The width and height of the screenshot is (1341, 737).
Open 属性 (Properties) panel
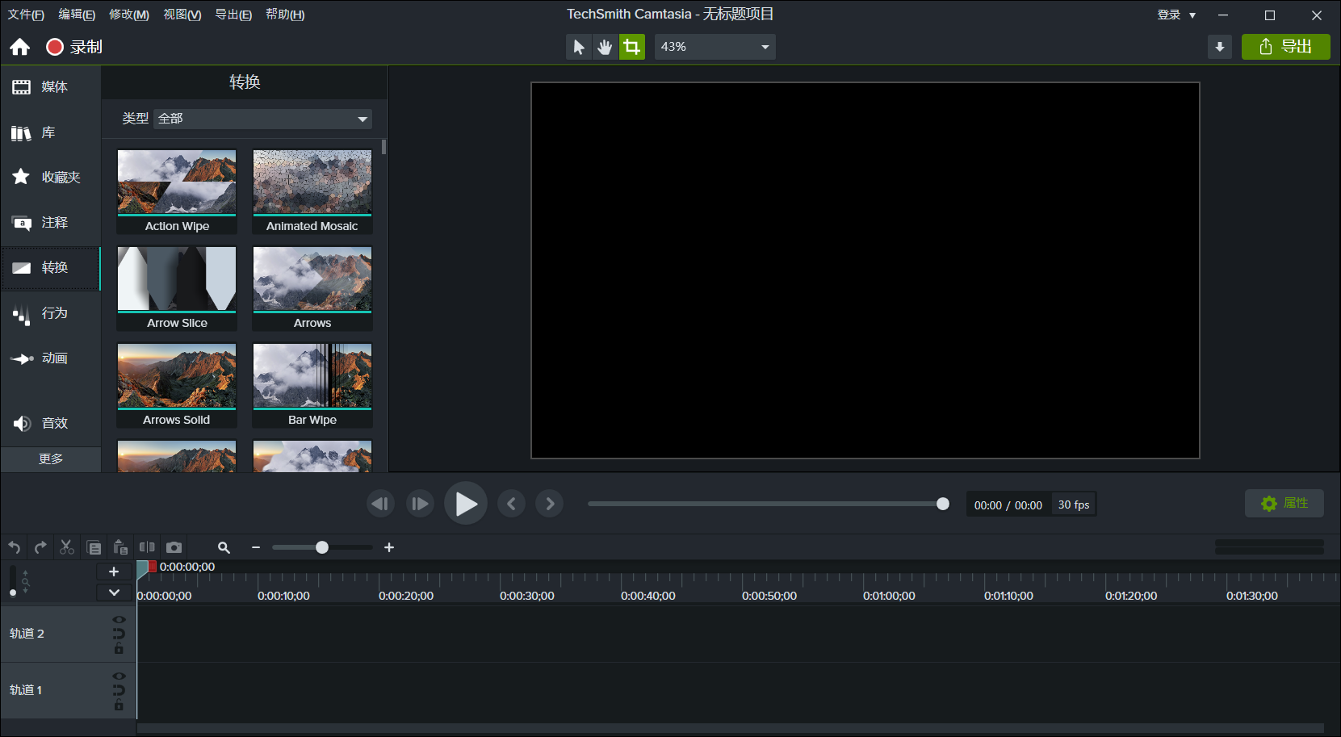pyautogui.click(x=1284, y=503)
